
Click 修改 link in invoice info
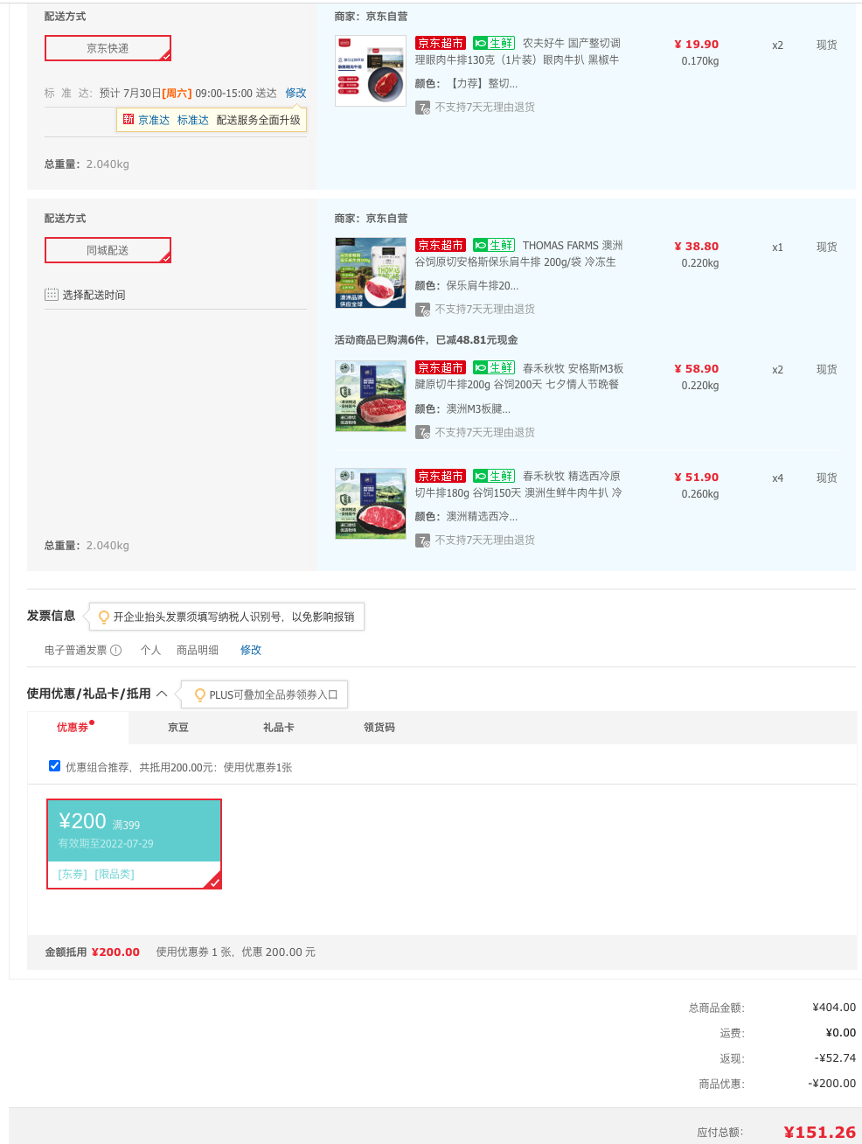tap(251, 650)
